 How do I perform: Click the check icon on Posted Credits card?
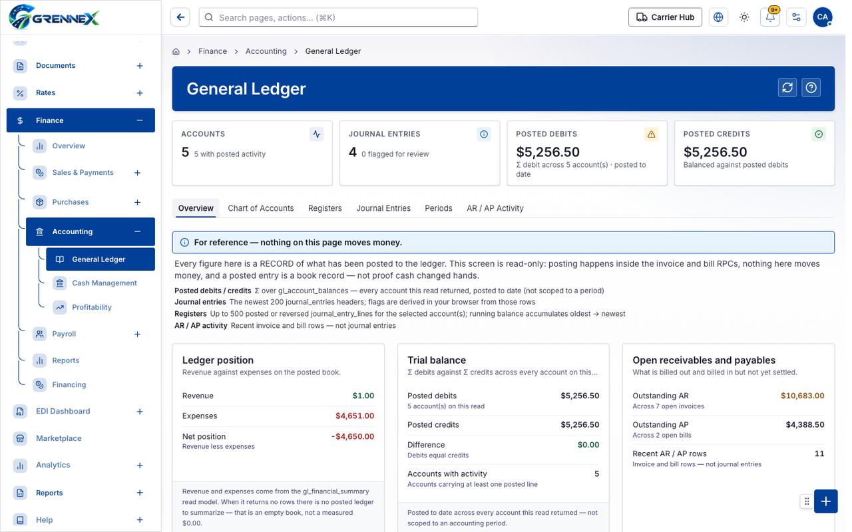tap(819, 134)
